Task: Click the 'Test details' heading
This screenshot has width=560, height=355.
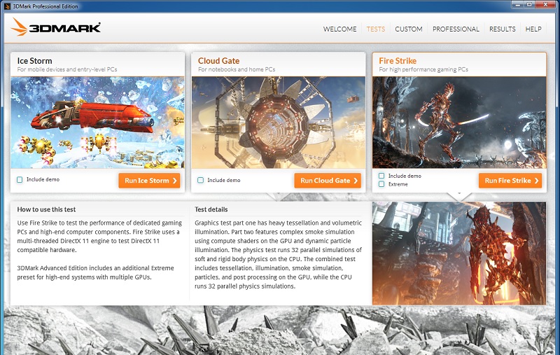Action: [211, 209]
